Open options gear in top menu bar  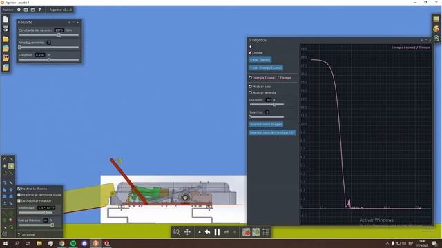click(x=19, y=10)
